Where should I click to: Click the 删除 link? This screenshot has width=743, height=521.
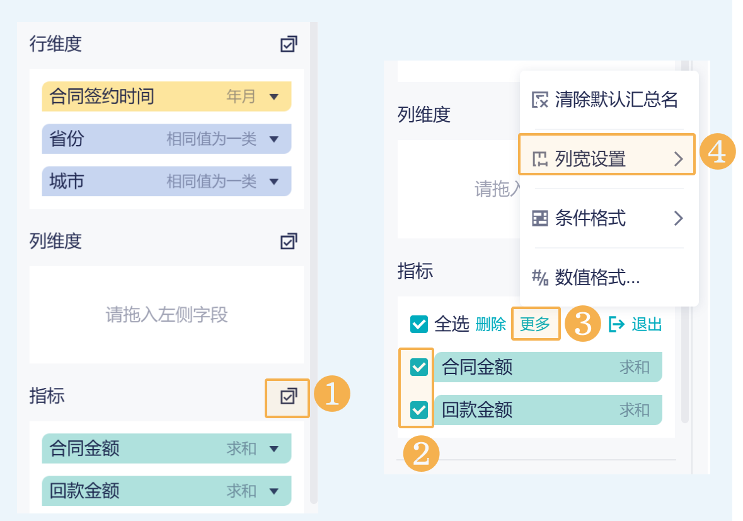[x=490, y=324]
